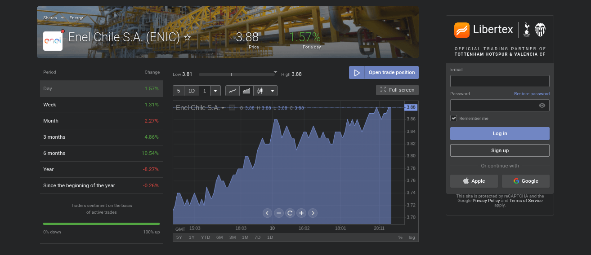Reset chart view with refresh control
This screenshot has height=255, width=591.
click(x=290, y=213)
